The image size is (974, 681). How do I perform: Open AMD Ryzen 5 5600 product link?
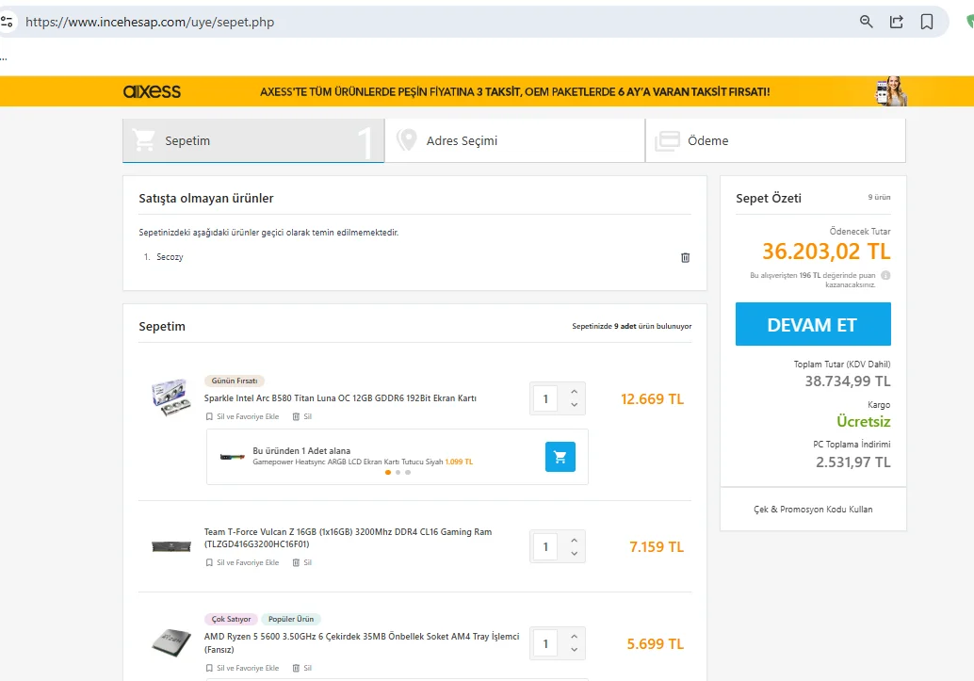tap(362, 643)
